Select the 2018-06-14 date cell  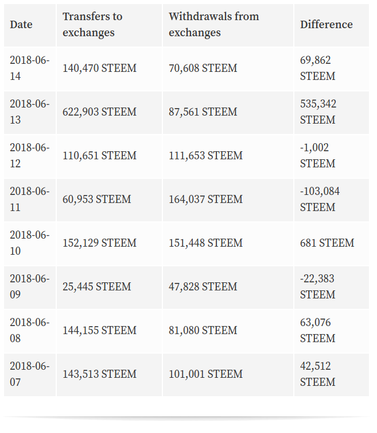(30, 68)
